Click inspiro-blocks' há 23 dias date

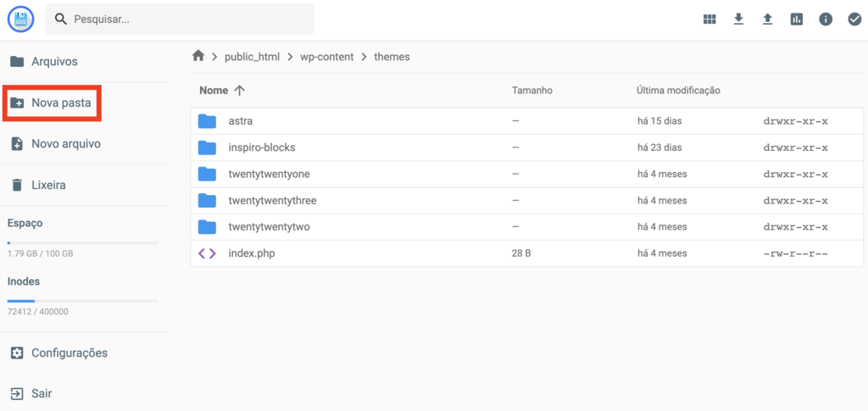659,147
